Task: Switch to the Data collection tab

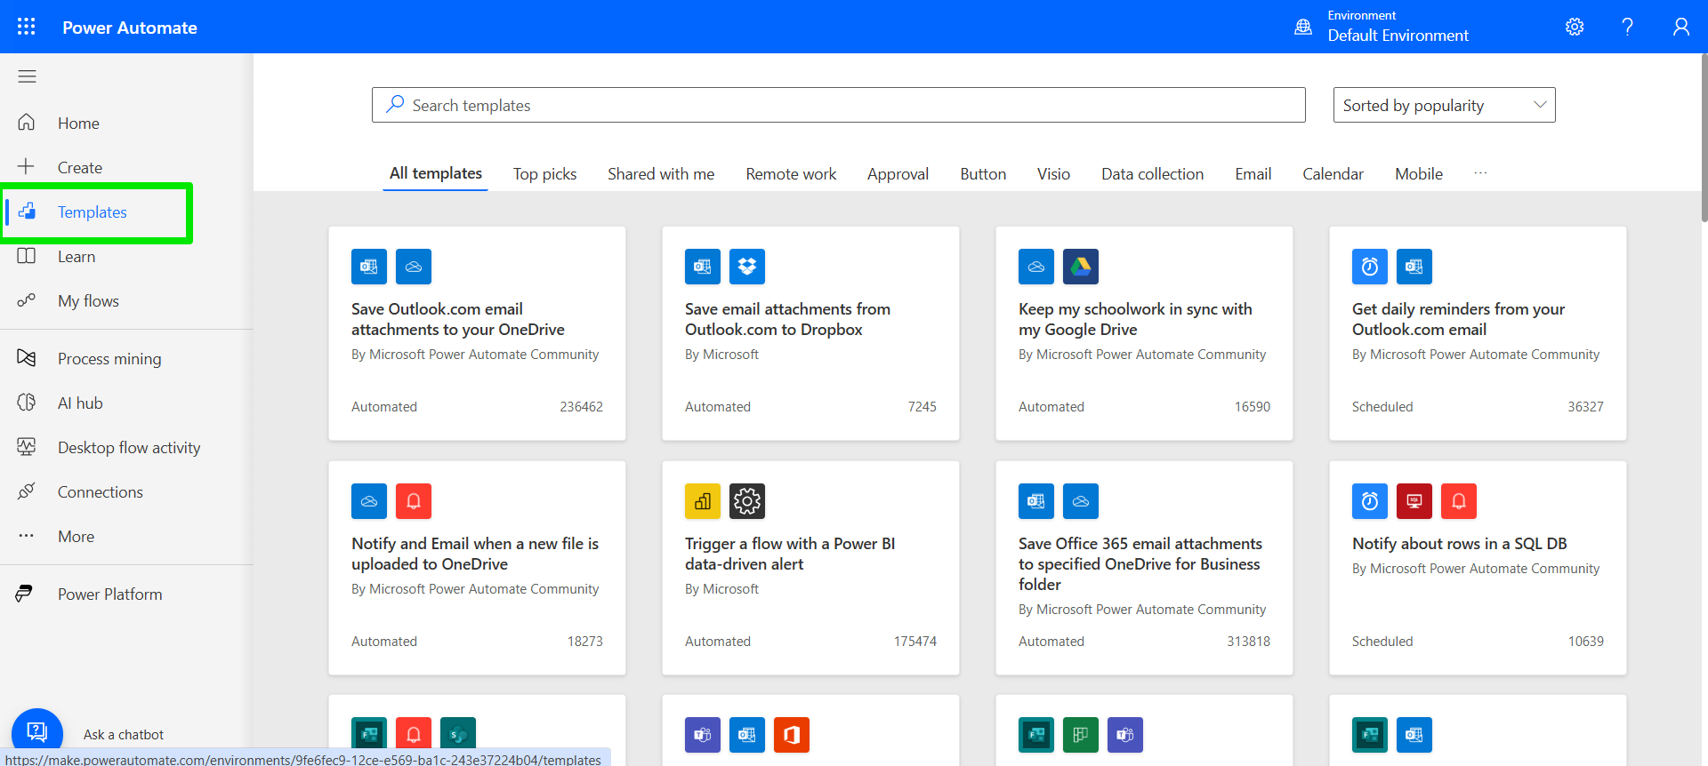Action: [1152, 174]
